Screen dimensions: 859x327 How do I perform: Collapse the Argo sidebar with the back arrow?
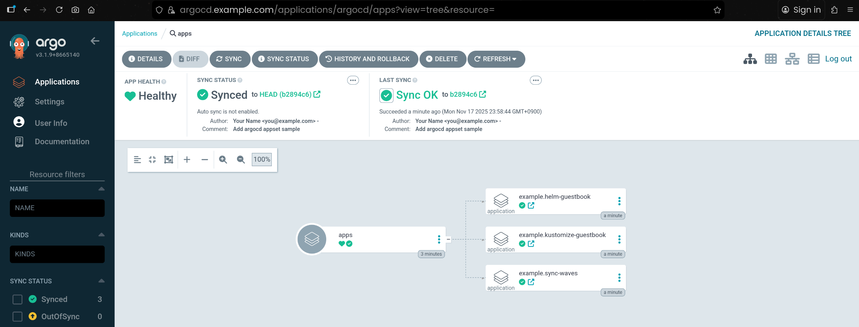95,41
